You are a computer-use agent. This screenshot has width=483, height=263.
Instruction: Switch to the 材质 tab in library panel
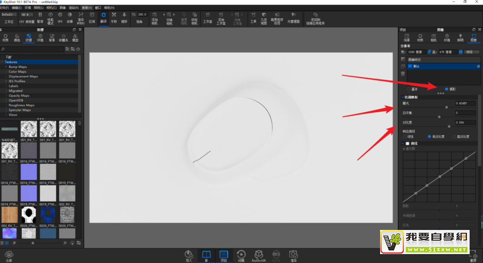point(5,38)
